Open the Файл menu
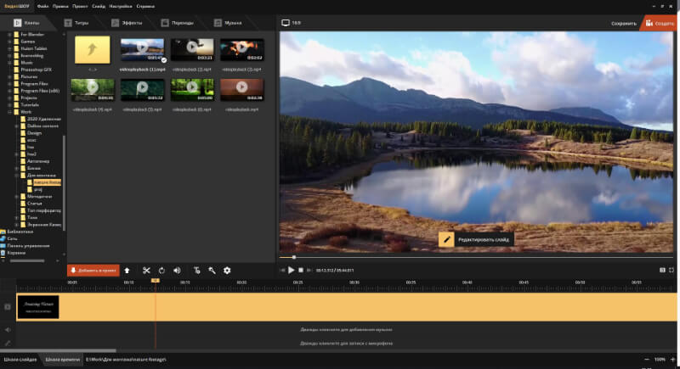The image size is (680, 369). click(x=42, y=5)
